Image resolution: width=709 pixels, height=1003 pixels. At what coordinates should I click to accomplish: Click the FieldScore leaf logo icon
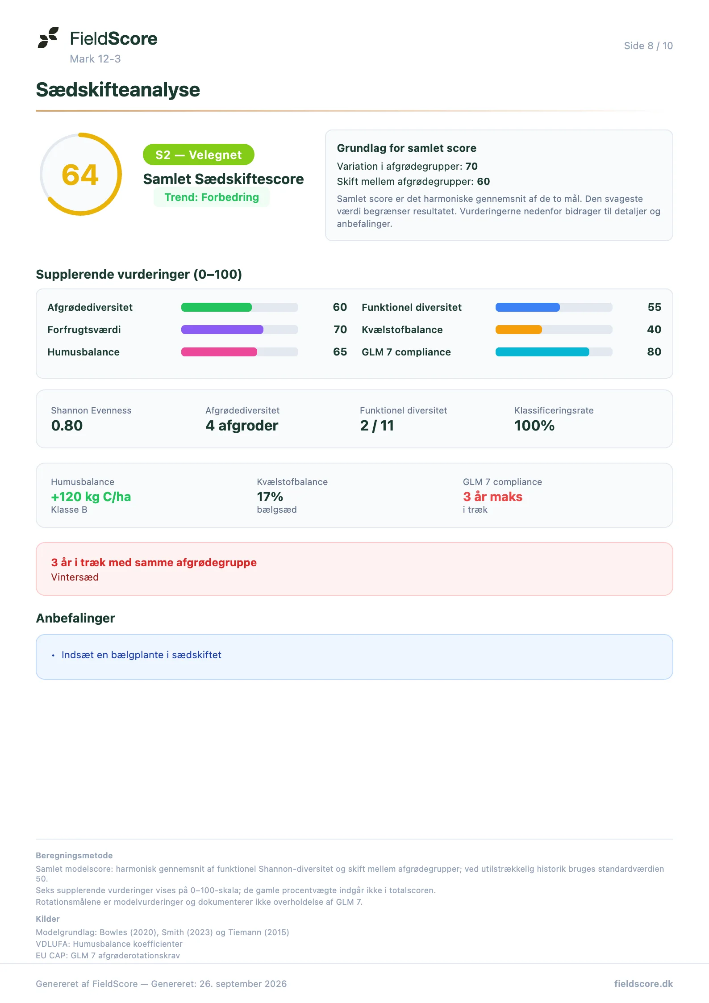(48, 38)
